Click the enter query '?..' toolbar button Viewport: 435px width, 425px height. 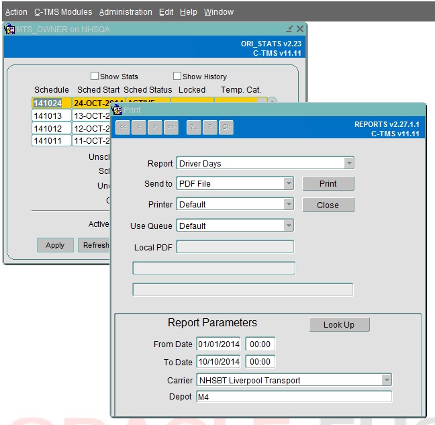(194, 128)
